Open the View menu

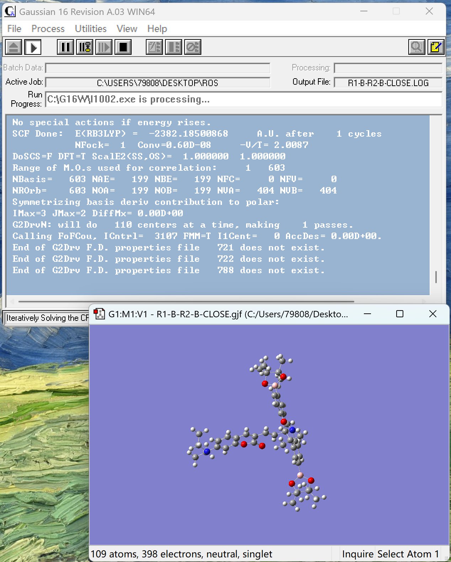tap(127, 28)
